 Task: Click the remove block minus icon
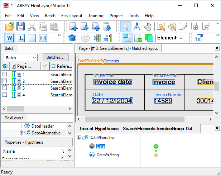pyautogui.click(x=206, y=27)
